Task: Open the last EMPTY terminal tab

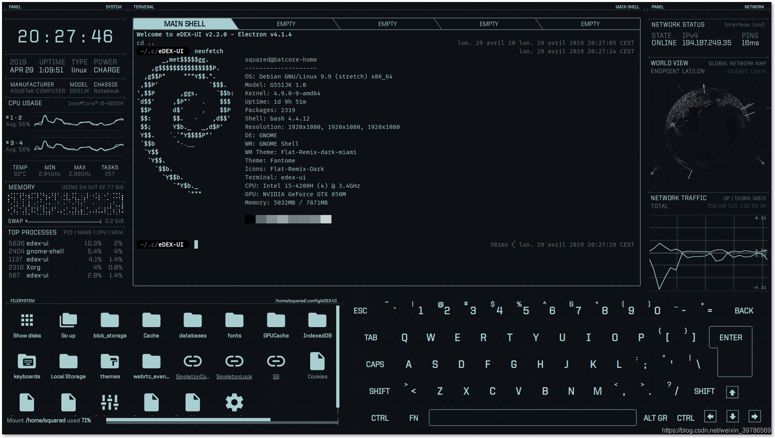Action: tap(590, 24)
